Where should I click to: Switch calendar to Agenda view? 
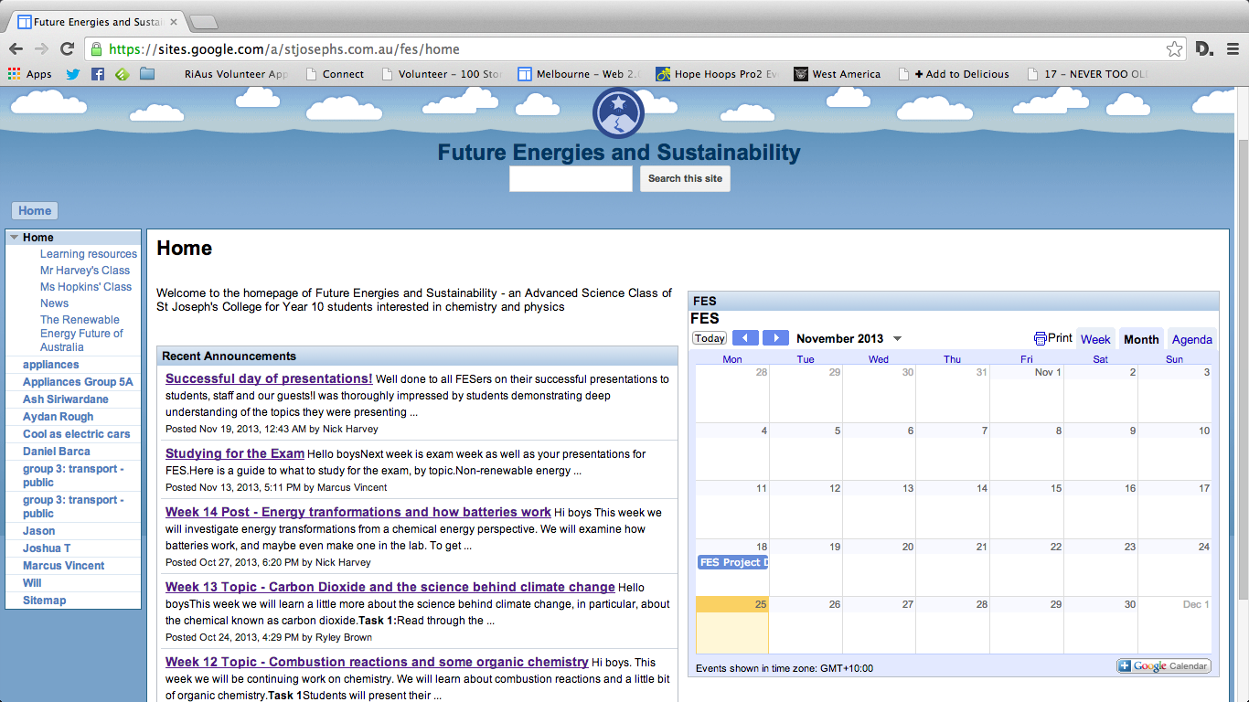click(x=1192, y=339)
